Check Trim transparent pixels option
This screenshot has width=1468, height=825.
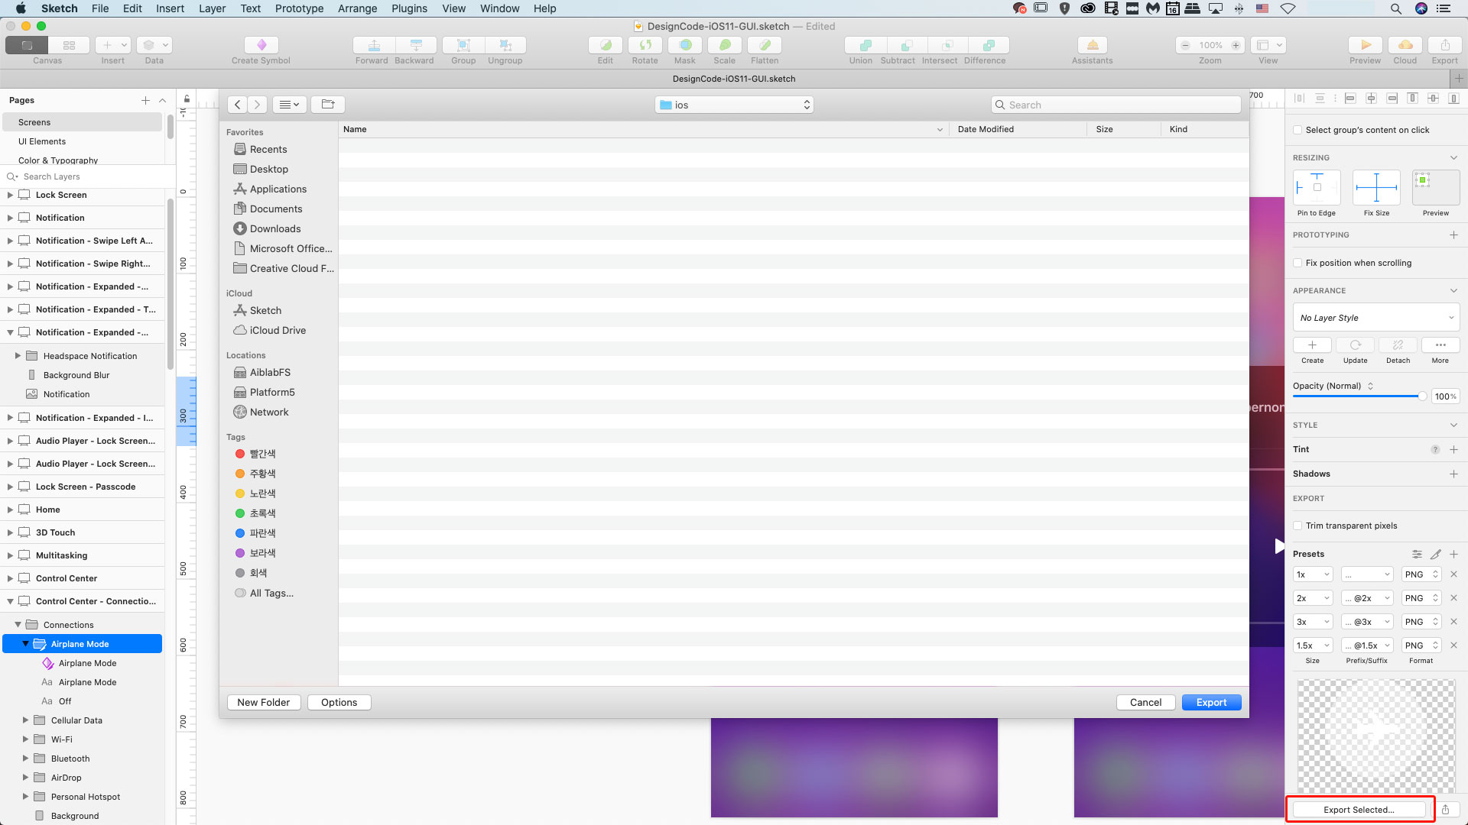pyautogui.click(x=1297, y=526)
